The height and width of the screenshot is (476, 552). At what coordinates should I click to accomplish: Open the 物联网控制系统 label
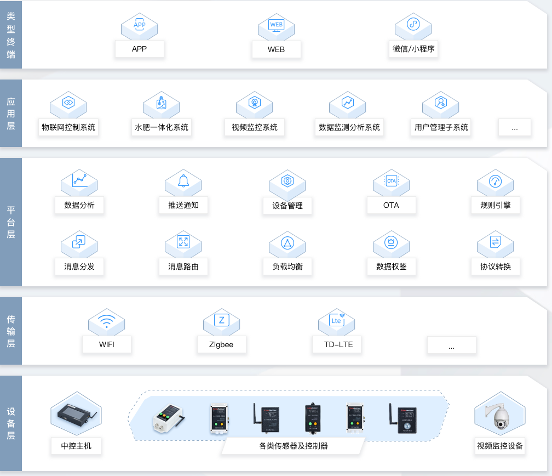[x=68, y=127]
